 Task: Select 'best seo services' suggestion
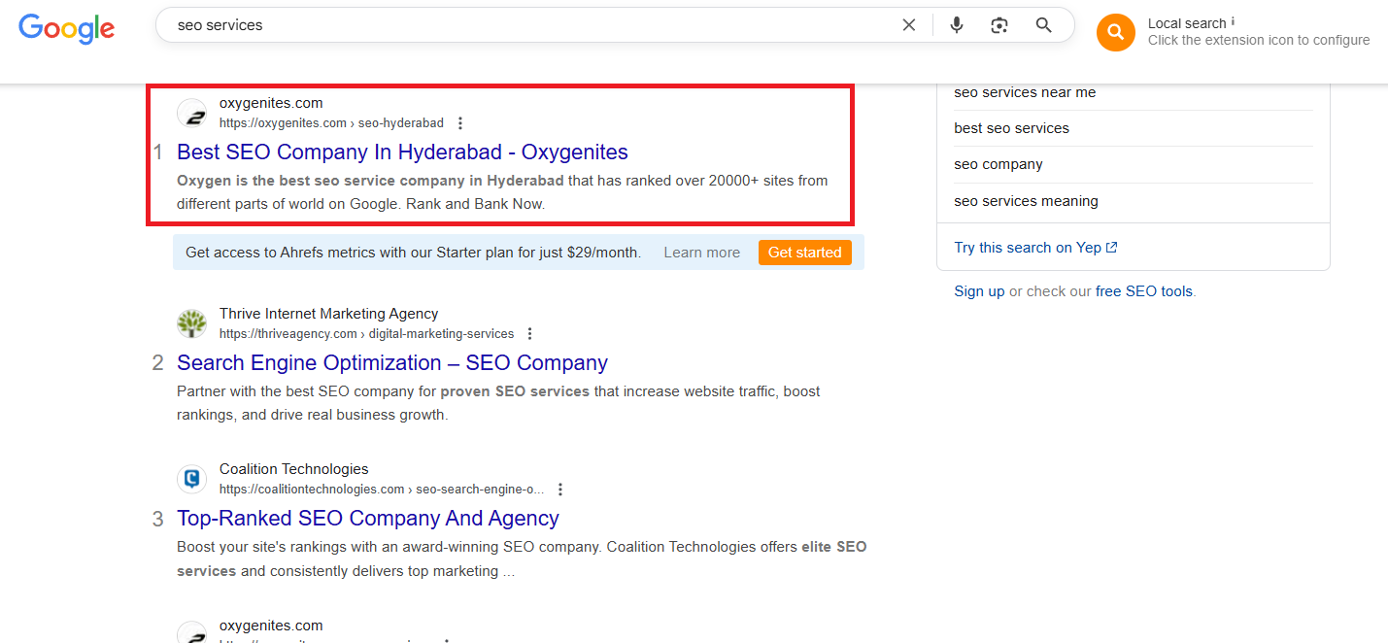tap(1011, 128)
